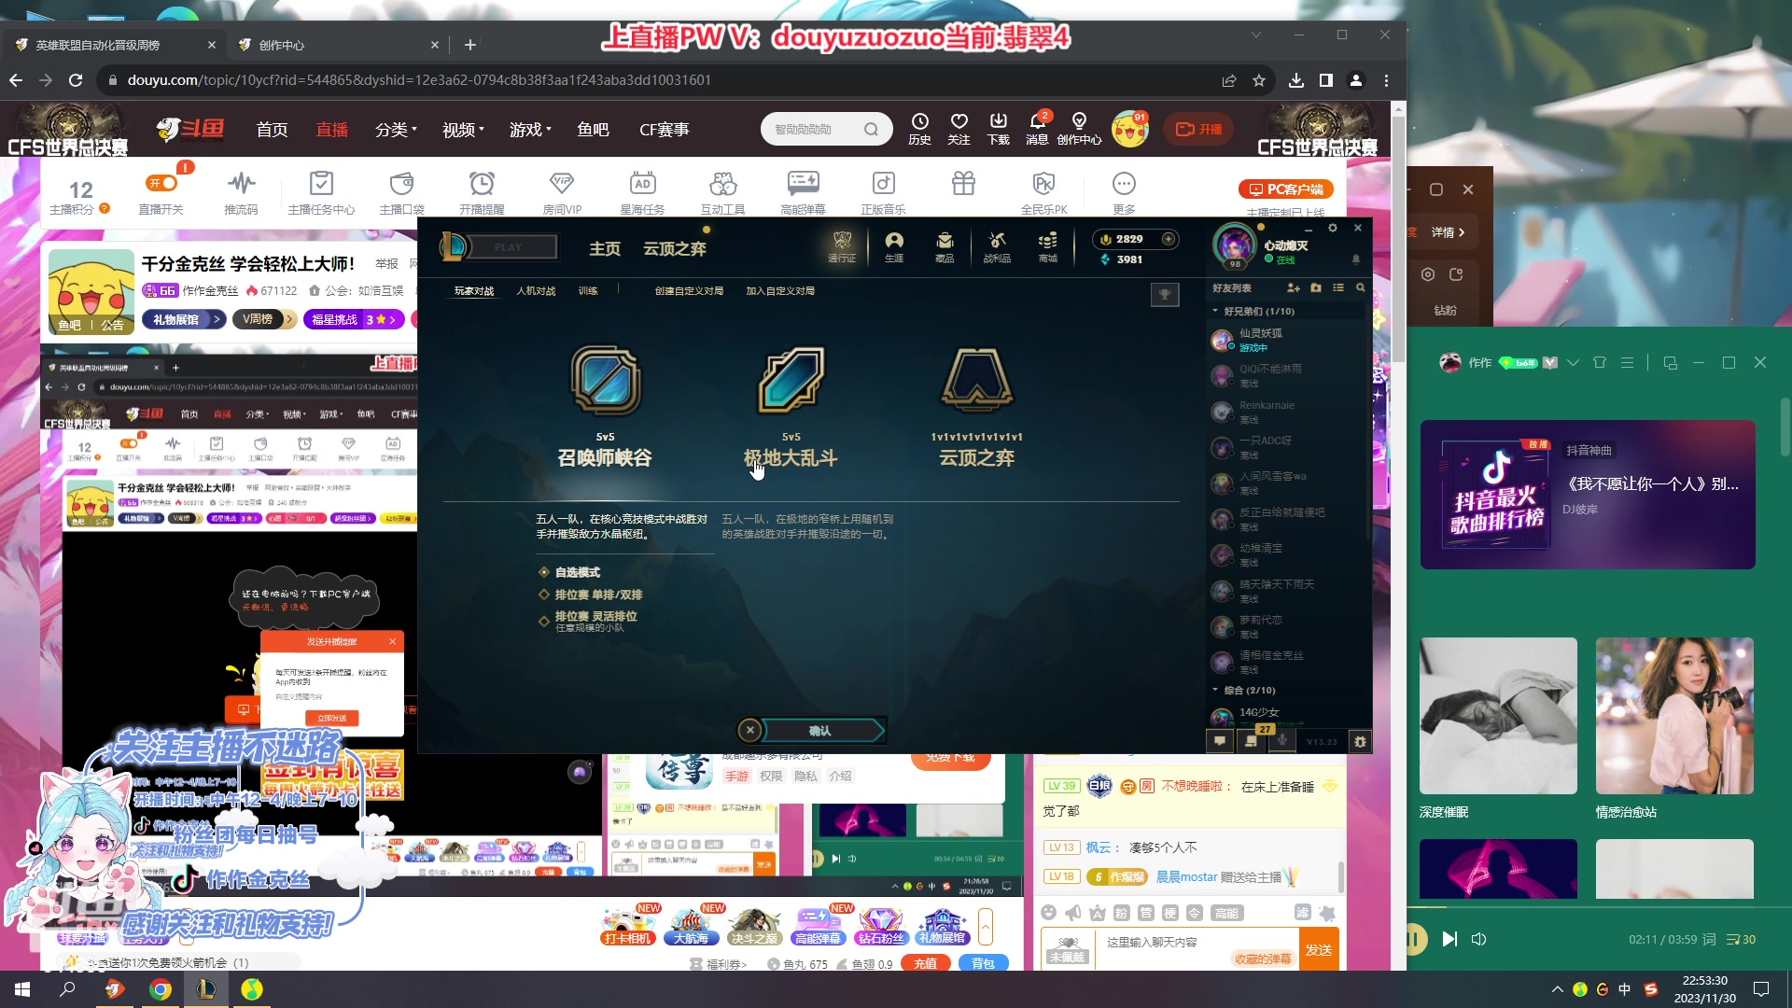Open the emoji picker in Douyu chat
Viewport: 1792px width, 1008px height.
[1049, 912]
